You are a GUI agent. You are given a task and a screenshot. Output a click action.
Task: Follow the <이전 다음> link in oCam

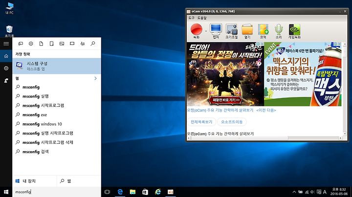(266, 110)
